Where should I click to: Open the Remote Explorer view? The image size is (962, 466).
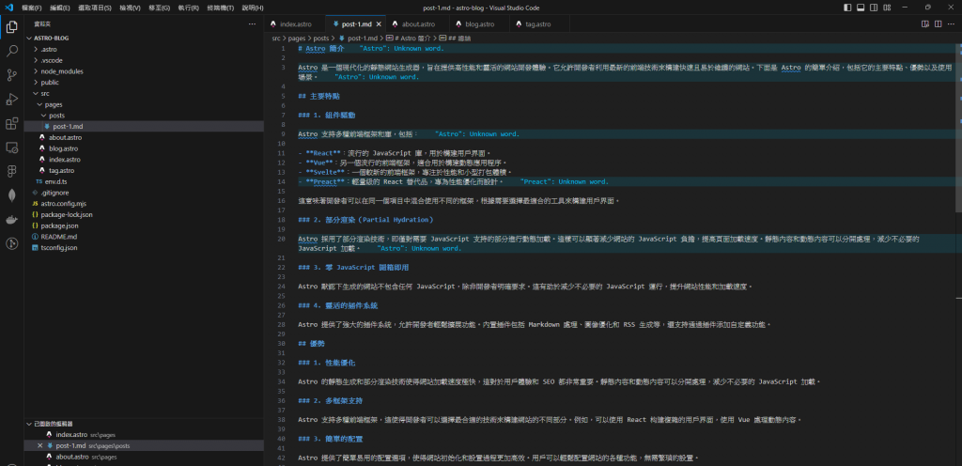(x=11, y=148)
